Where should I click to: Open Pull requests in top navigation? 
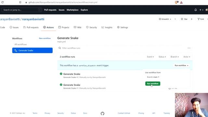point(50,10)
